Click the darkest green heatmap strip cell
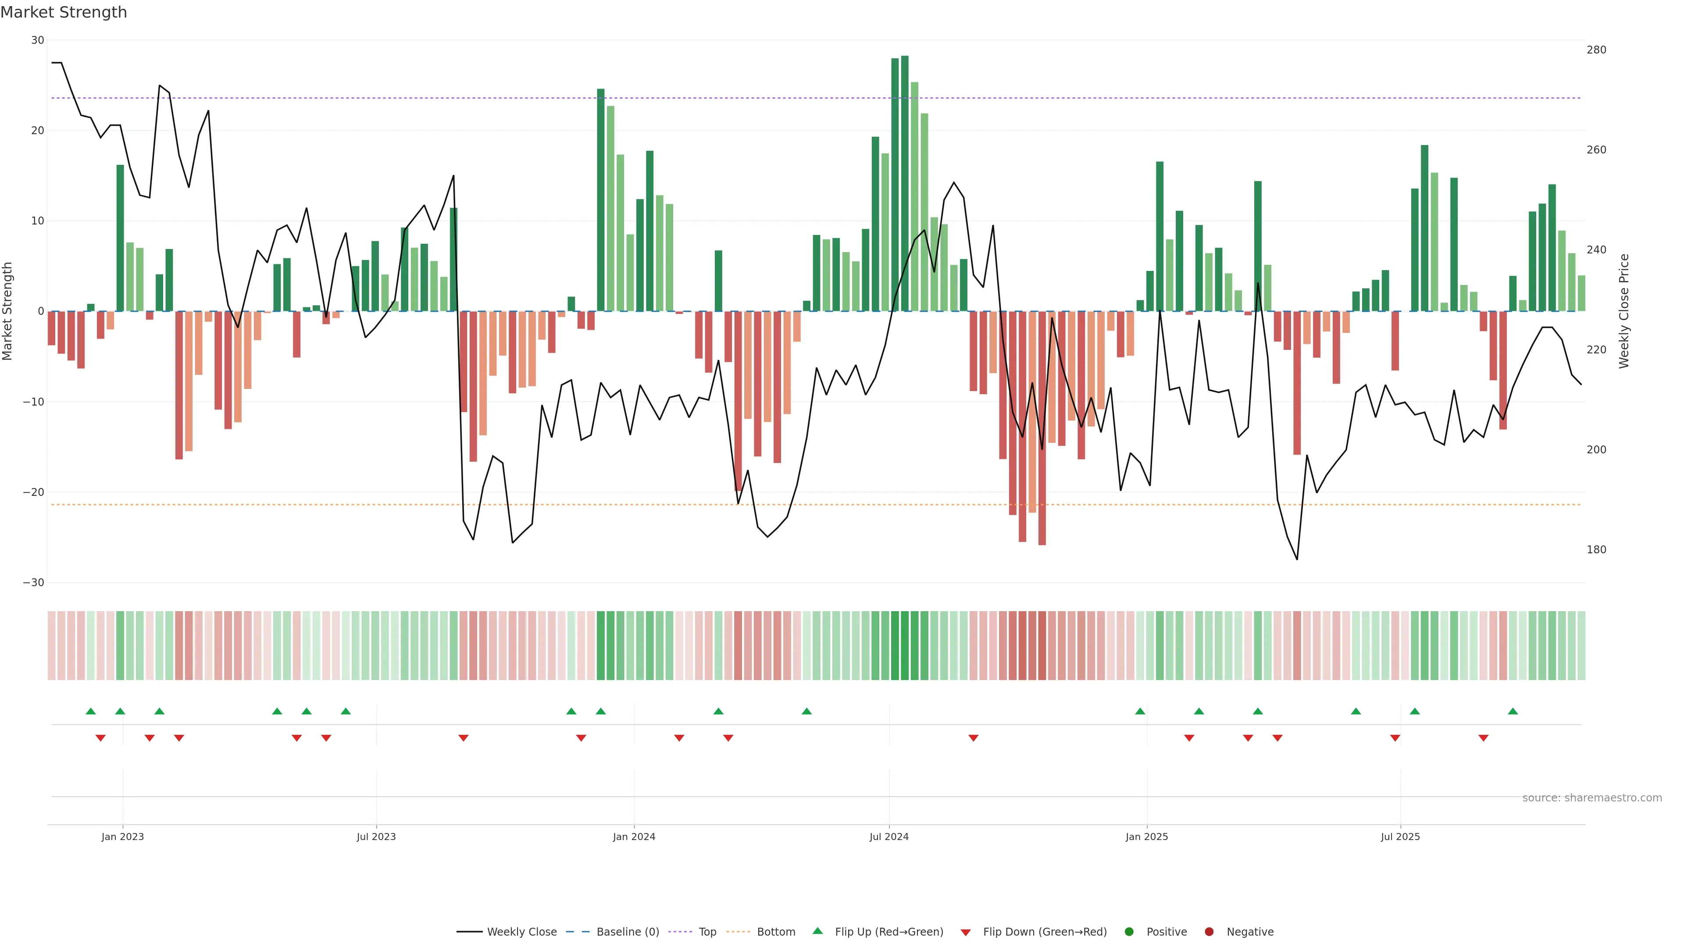Image resolution: width=1684 pixels, height=947 pixels. tap(905, 646)
